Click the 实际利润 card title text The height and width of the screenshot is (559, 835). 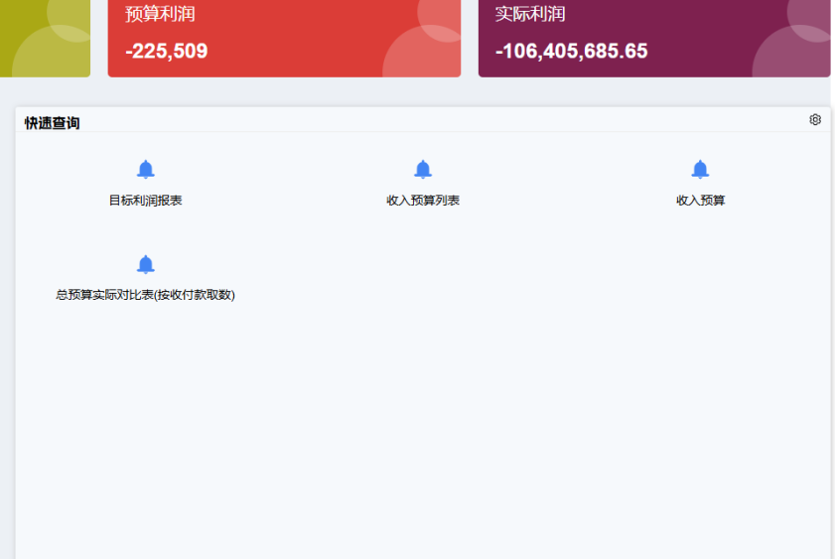click(530, 14)
